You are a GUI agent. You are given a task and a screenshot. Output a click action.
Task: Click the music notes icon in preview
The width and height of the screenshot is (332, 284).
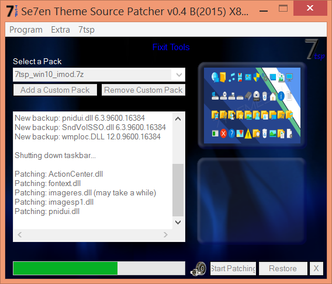point(231,78)
